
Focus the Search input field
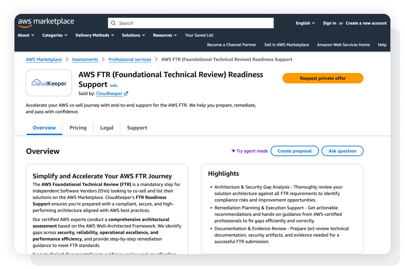pyautogui.click(x=194, y=23)
